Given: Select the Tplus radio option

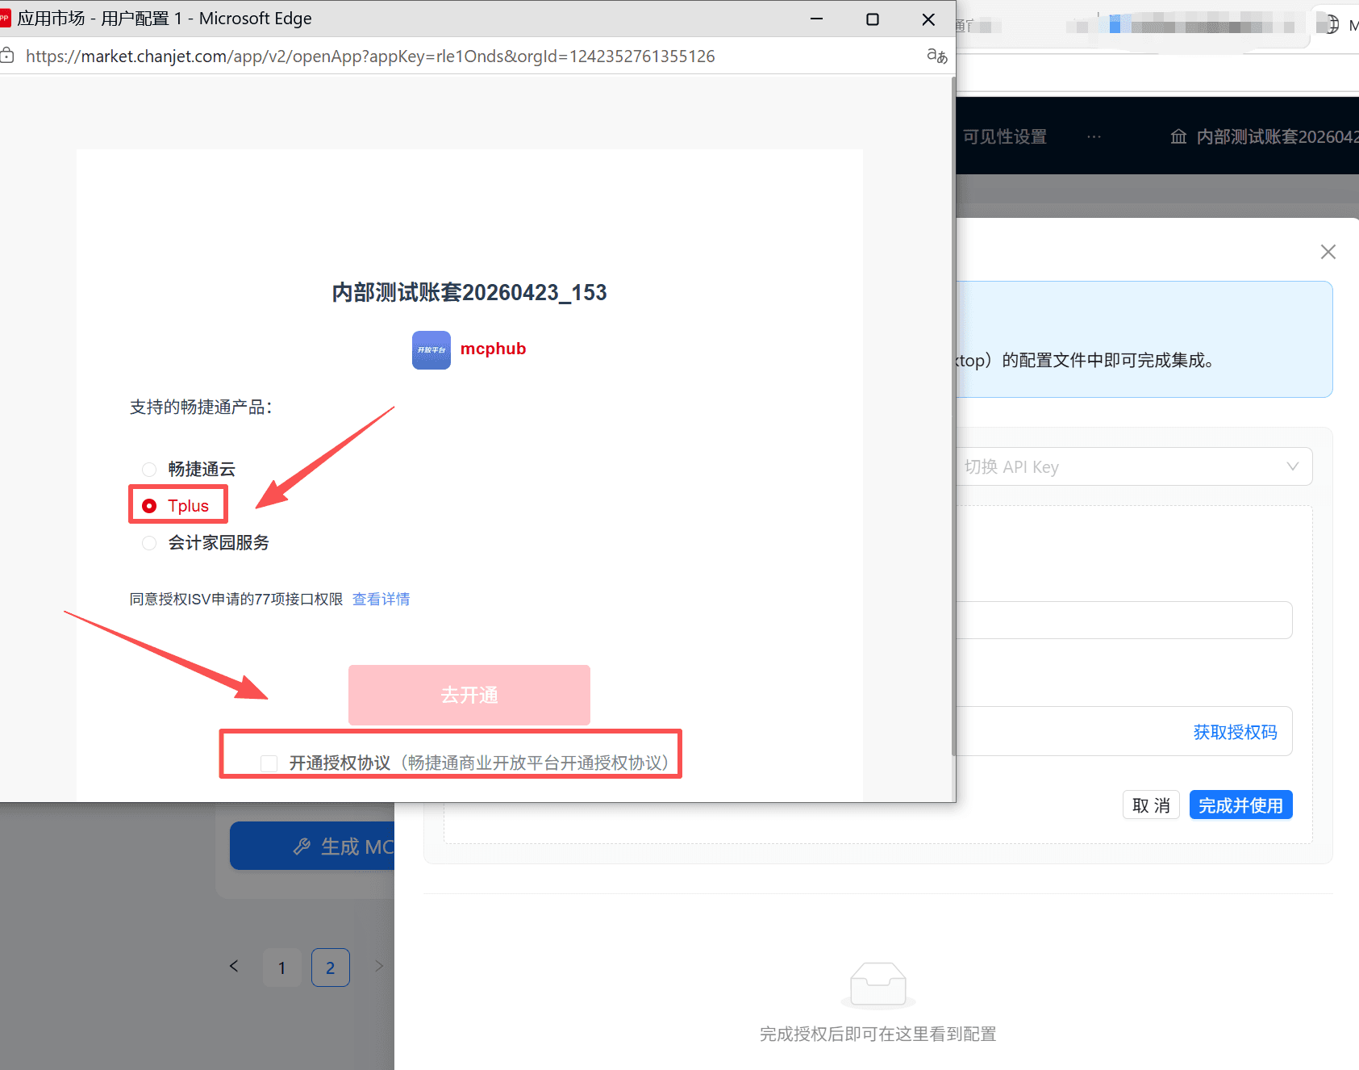Looking at the screenshot, I should pos(149,506).
